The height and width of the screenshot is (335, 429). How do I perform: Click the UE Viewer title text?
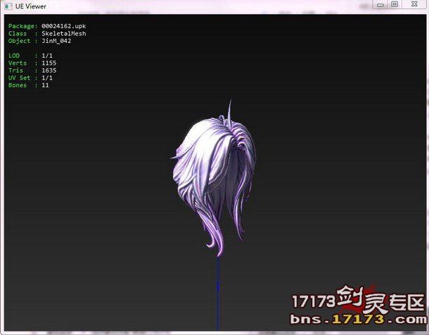(31, 6)
